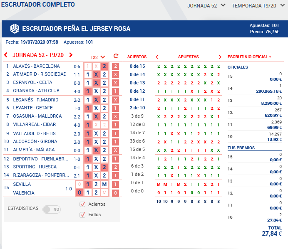Viewport: 288px width, 249px height.
Task: Click result box for Alavés - Barcelona
Action: point(115,66)
